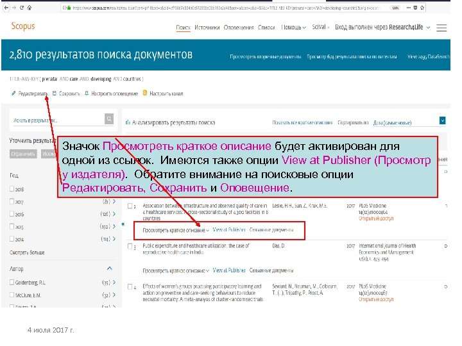Click Просмотреть вторичные документы link
The image size is (462, 346).
(x=266, y=56)
